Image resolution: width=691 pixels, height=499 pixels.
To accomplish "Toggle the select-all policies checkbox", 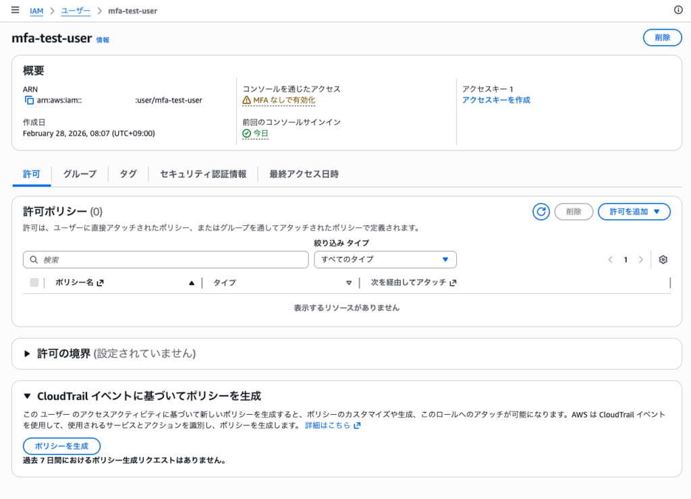I will (34, 283).
